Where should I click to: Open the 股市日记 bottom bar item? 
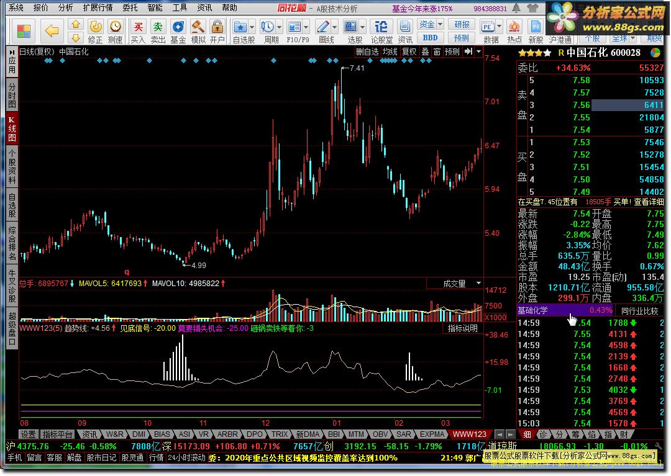pos(101,457)
